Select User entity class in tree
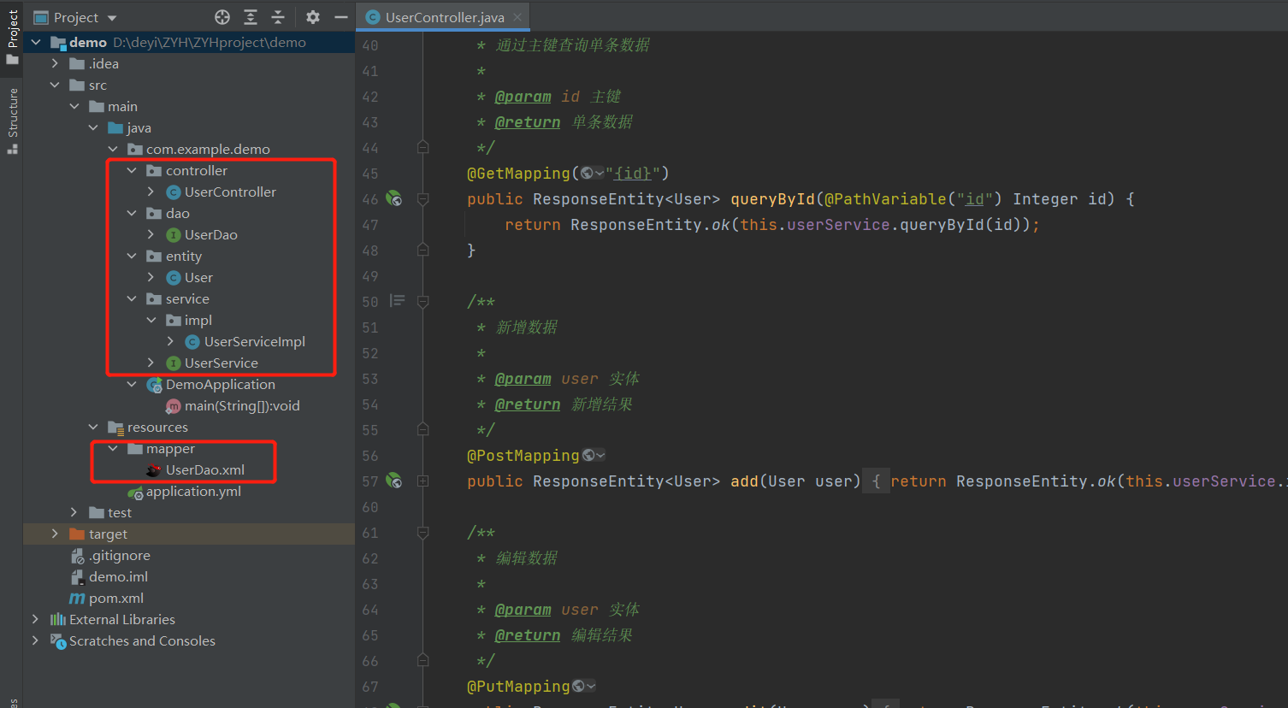The width and height of the screenshot is (1288, 708). coord(198,277)
